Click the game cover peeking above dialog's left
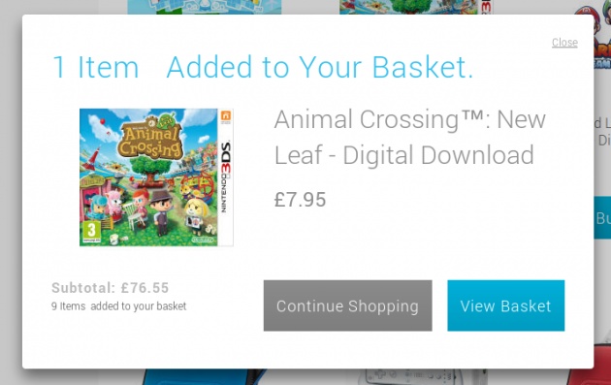 pos(205,7)
